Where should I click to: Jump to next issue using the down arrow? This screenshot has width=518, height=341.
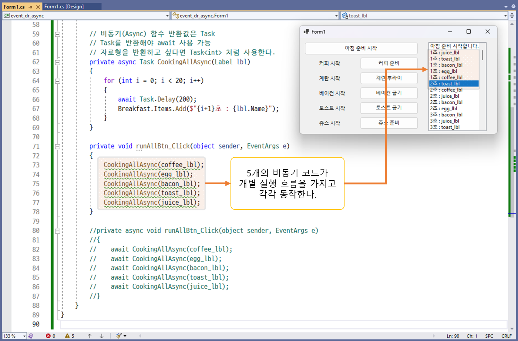tap(102, 336)
